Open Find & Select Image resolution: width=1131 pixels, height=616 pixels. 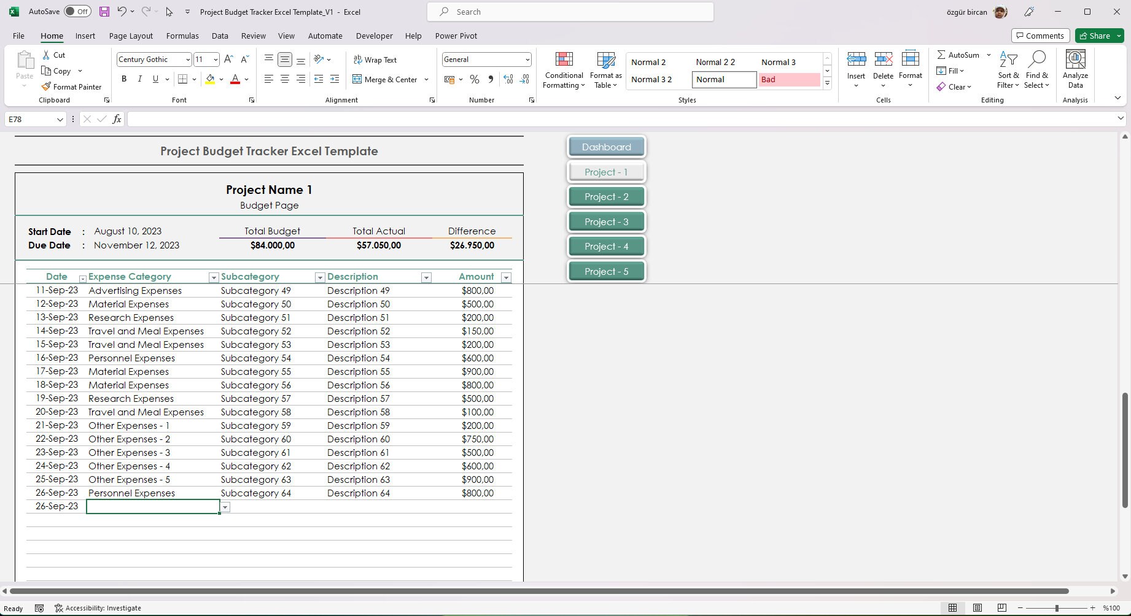(1037, 69)
